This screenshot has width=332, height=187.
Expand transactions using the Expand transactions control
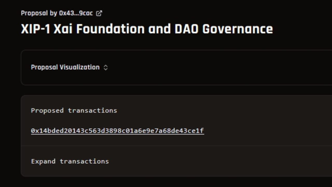pyautogui.click(x=70, y=161)
